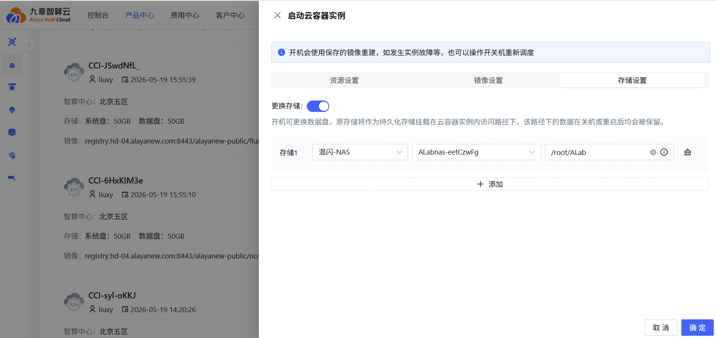Click the info icon in the path field
This screenshot has width=716, height=338.
point(664,152)
